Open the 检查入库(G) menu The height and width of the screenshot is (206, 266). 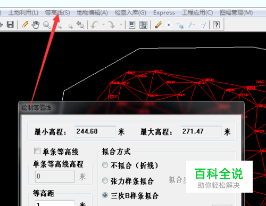click(130, 13)
